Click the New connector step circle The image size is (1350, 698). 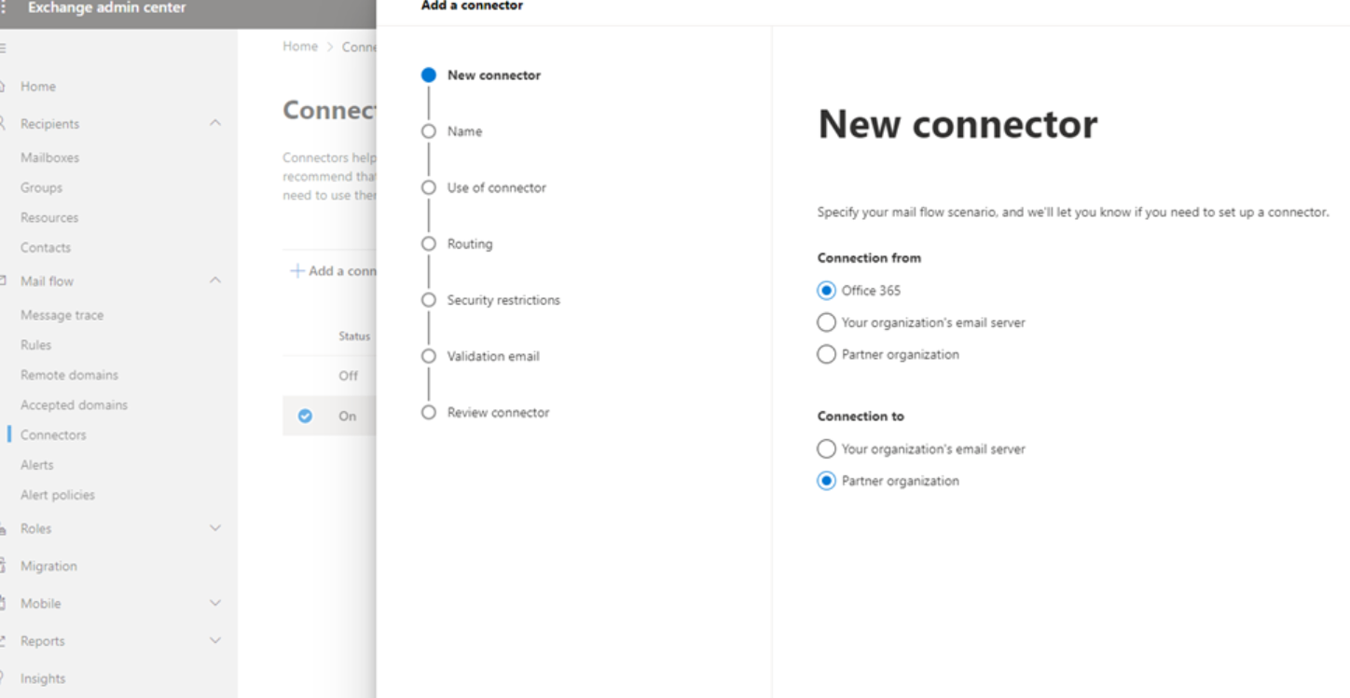point(429,75)
